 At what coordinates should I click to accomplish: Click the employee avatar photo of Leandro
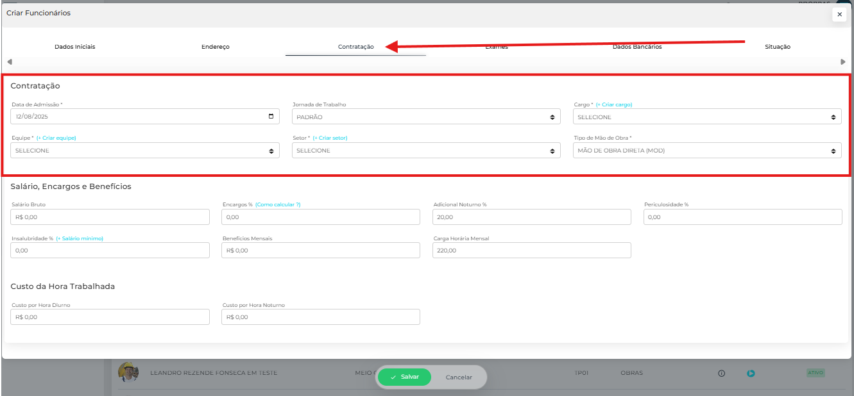pos(128,372)
